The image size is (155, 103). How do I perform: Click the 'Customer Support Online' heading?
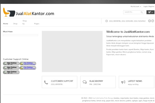tap(16, 59)
